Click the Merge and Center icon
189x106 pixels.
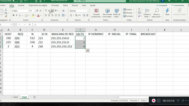point(63,15)
